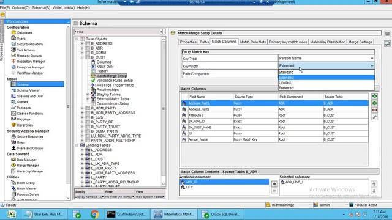This screenshot has width=392, height=220.
Task: Open the Queries tool icon
Action: point(13,102)
